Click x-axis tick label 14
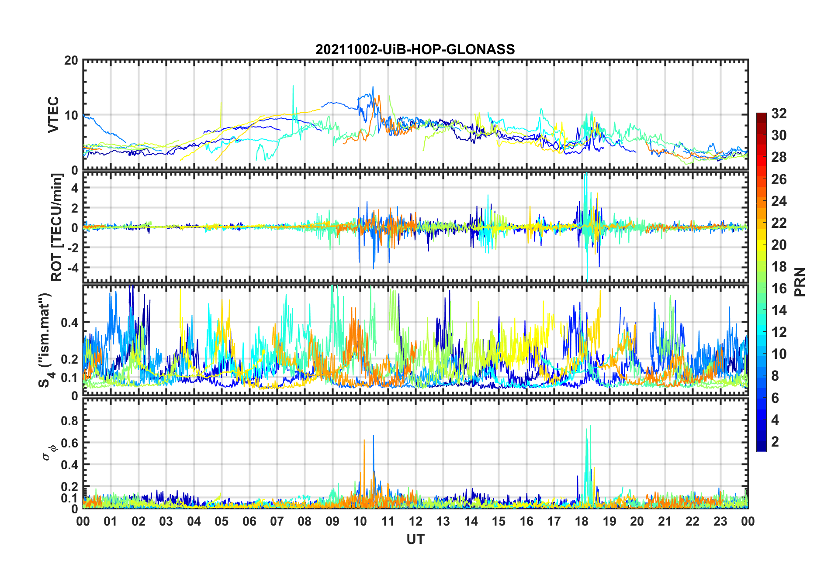Screen dimensions: 831x564 tap(471, 521)
